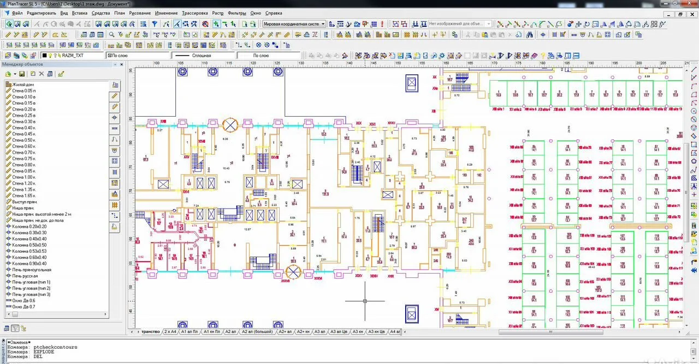Select 'Печь русская' in the object list
699x364 pixels.
pyautogui.click(x=26, y=276)
